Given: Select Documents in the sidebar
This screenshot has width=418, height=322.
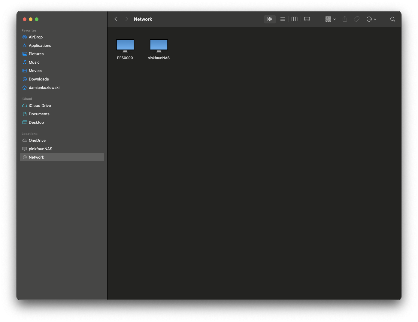Looking at the screenshot, I should [62, 114].
